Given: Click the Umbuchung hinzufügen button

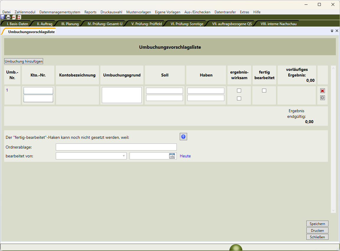Looking at the screenshot, I should pyautogui.click(x=24, y=61).
